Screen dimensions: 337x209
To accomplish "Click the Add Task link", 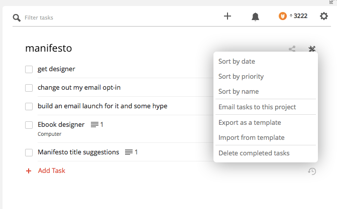I will (51, 170).
